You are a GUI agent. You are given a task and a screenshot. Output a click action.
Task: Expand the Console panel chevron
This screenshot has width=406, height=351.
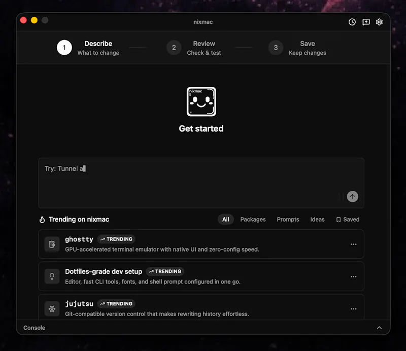tap(379, 328)
